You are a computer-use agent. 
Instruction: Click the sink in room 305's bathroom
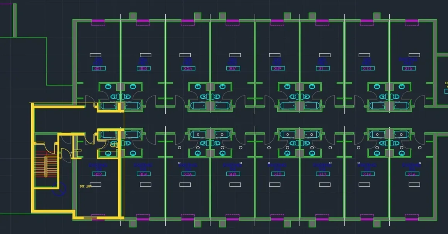click(x=198, y=87)
